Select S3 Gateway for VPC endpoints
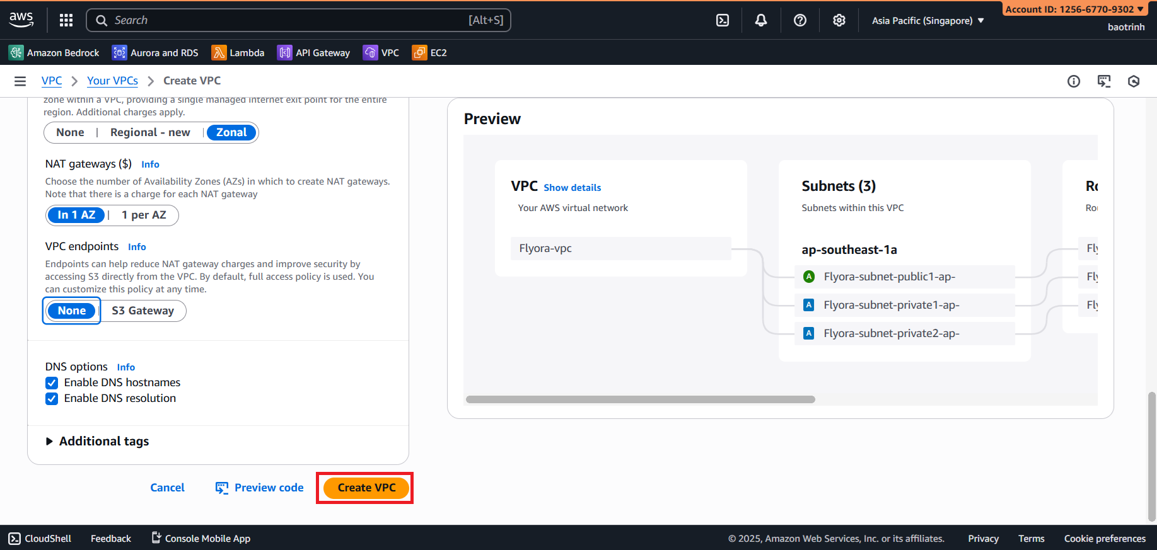Screen dimensions: 1157x550 [x=143, y=311]
